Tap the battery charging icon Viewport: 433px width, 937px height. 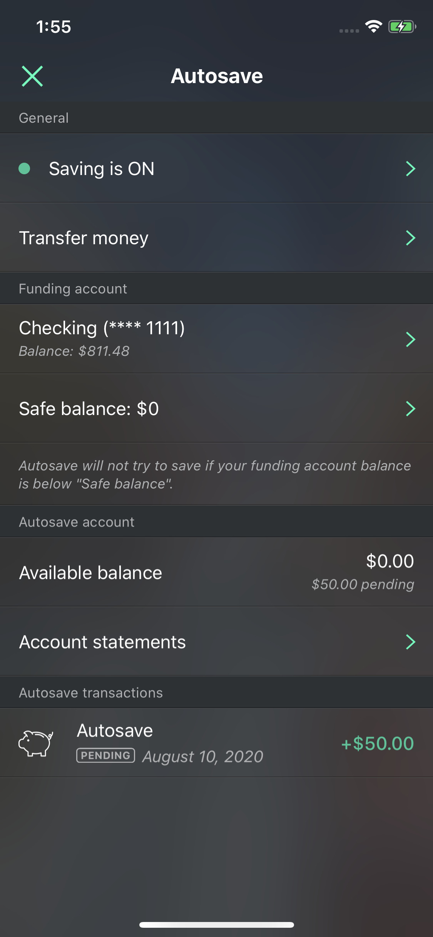pos(402,27)
